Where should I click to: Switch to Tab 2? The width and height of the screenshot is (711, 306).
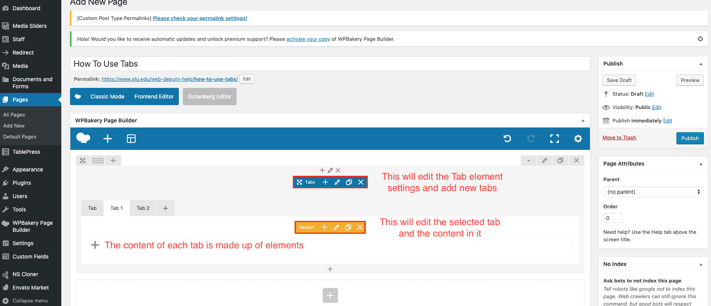point(143,208)
